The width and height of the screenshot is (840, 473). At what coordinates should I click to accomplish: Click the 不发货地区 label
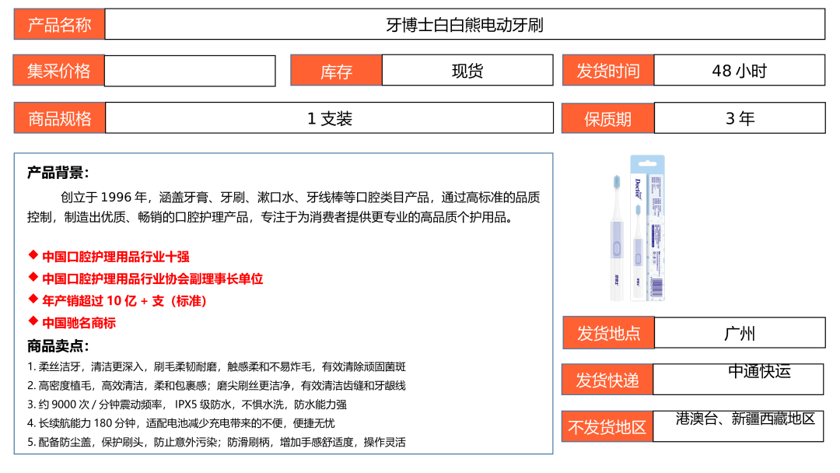tap(607, 427)
